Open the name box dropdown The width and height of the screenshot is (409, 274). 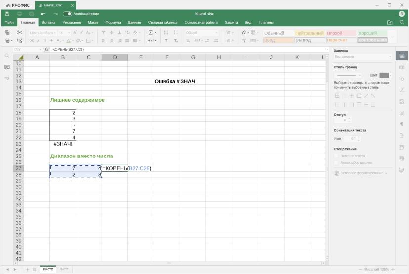40,49
